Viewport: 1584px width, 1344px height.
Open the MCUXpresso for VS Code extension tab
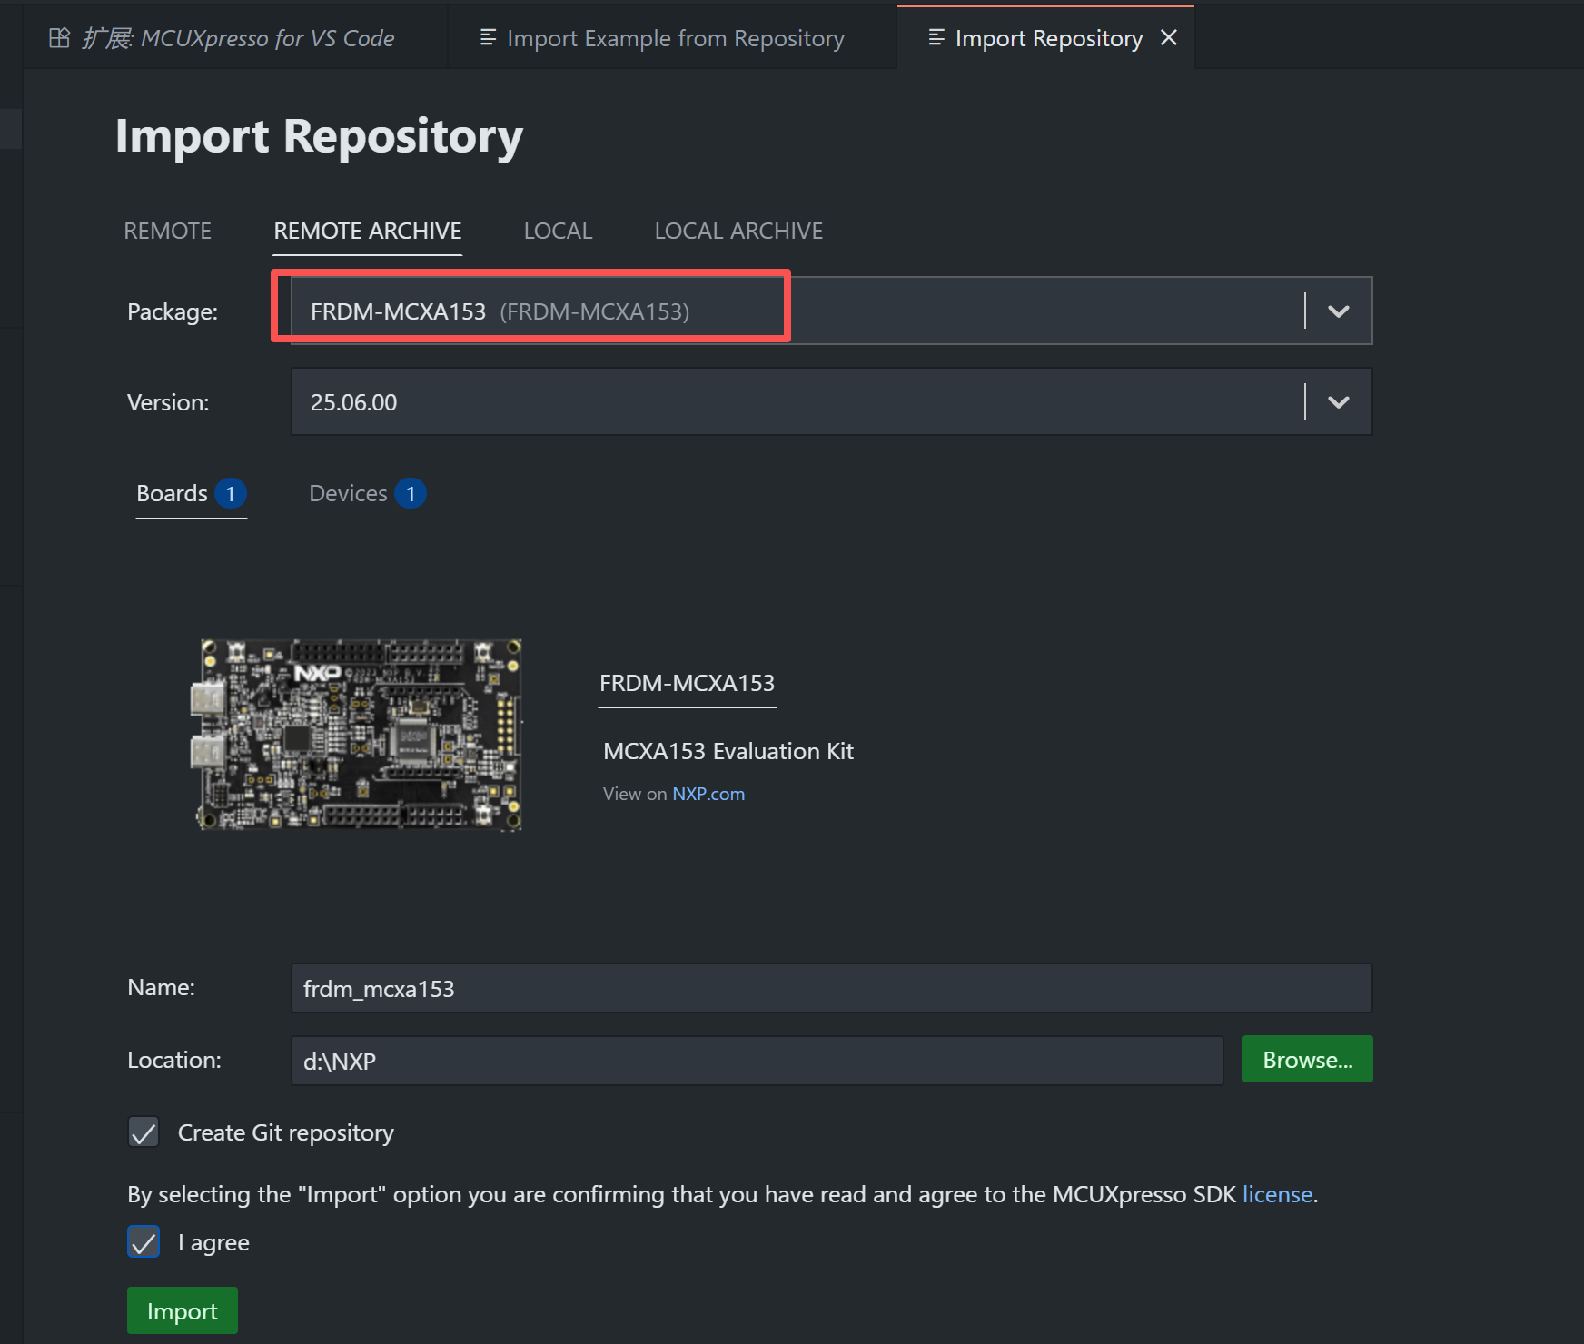coord(234,38)
